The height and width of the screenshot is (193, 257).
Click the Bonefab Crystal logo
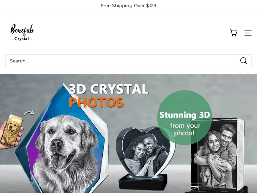click(22, 33)
